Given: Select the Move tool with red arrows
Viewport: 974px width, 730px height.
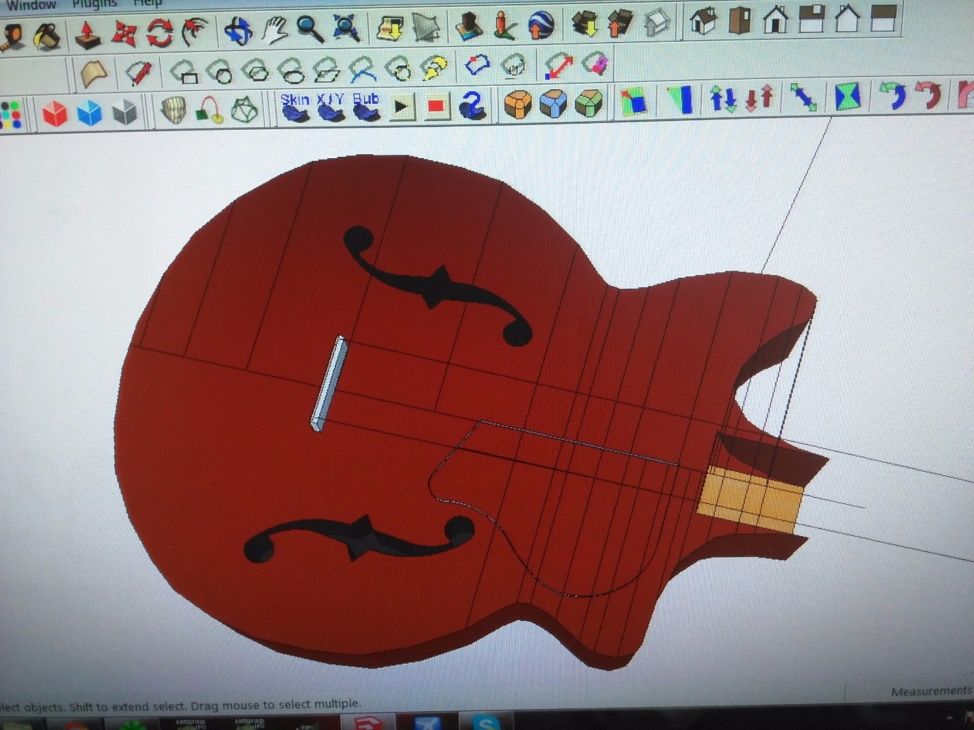Looking at the screenshot, I should click(x=123, y=34).
